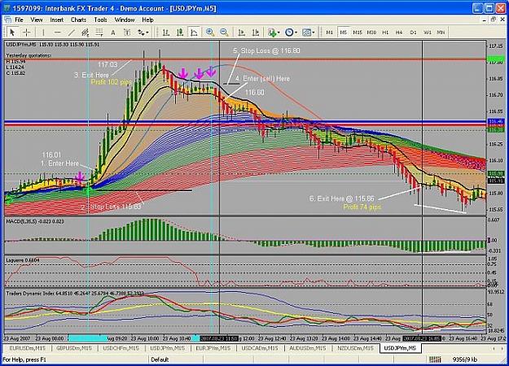Switch to bar chart display

(x=166, y=33)
